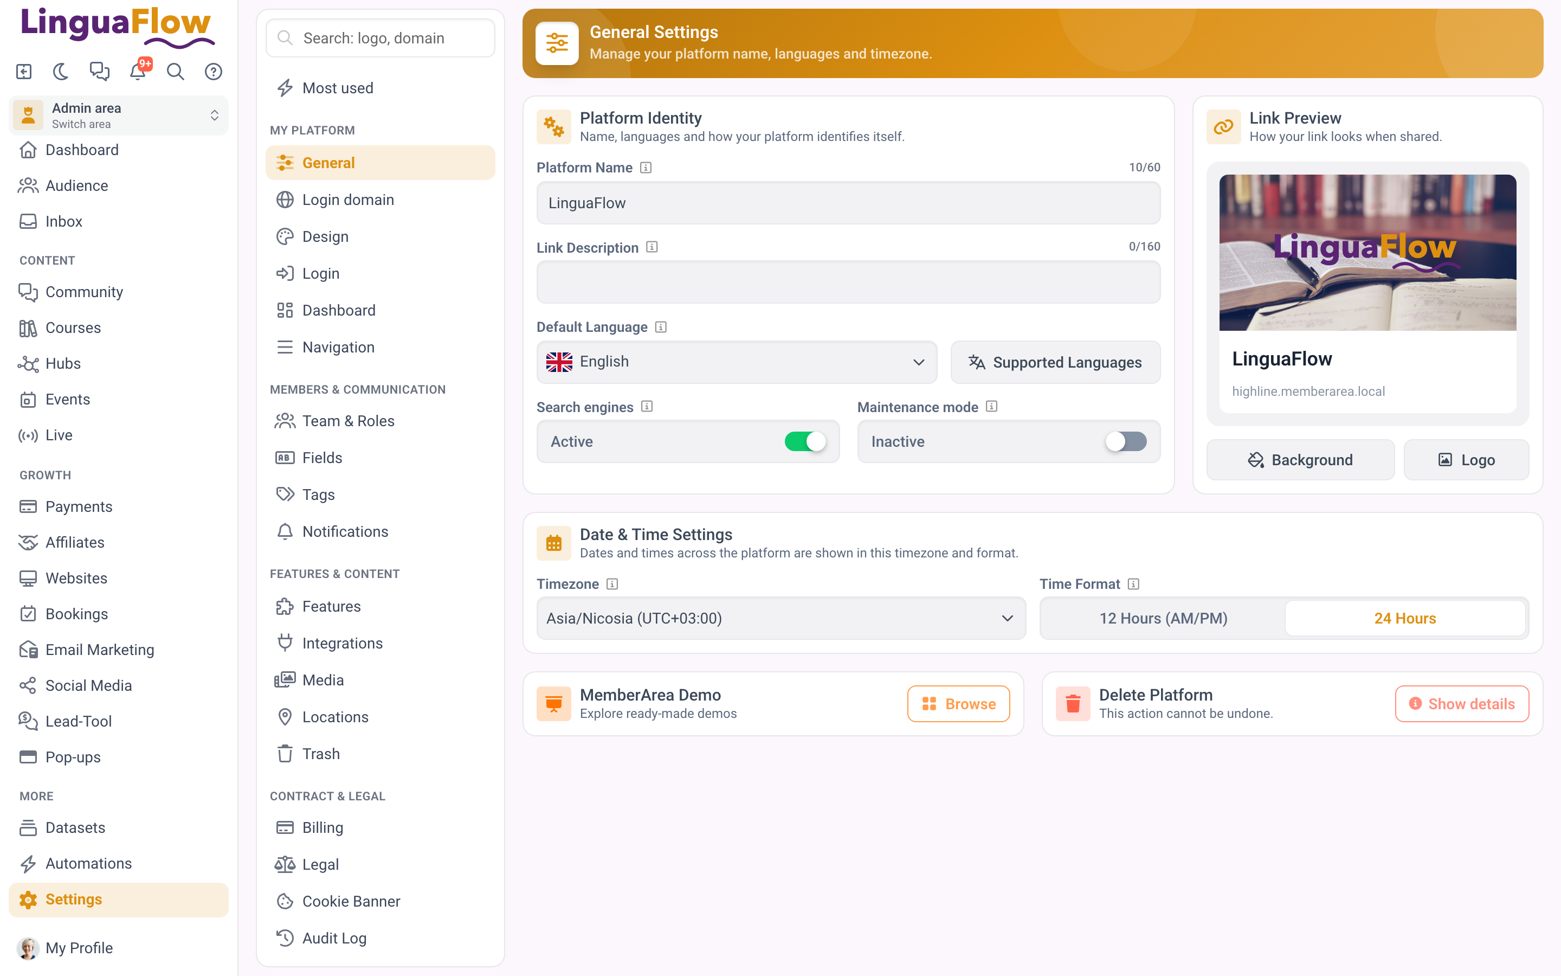Open Notifications settings

click(x=380, y=532)
